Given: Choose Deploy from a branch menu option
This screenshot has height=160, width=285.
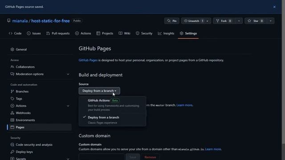Looking at the screenshot, I should click(x=112, y=120).
